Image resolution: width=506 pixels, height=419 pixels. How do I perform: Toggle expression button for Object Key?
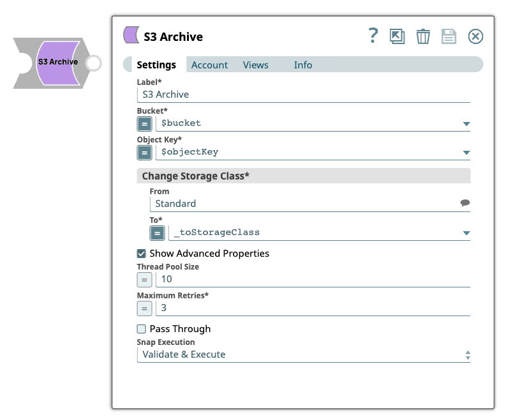[145, 152]
